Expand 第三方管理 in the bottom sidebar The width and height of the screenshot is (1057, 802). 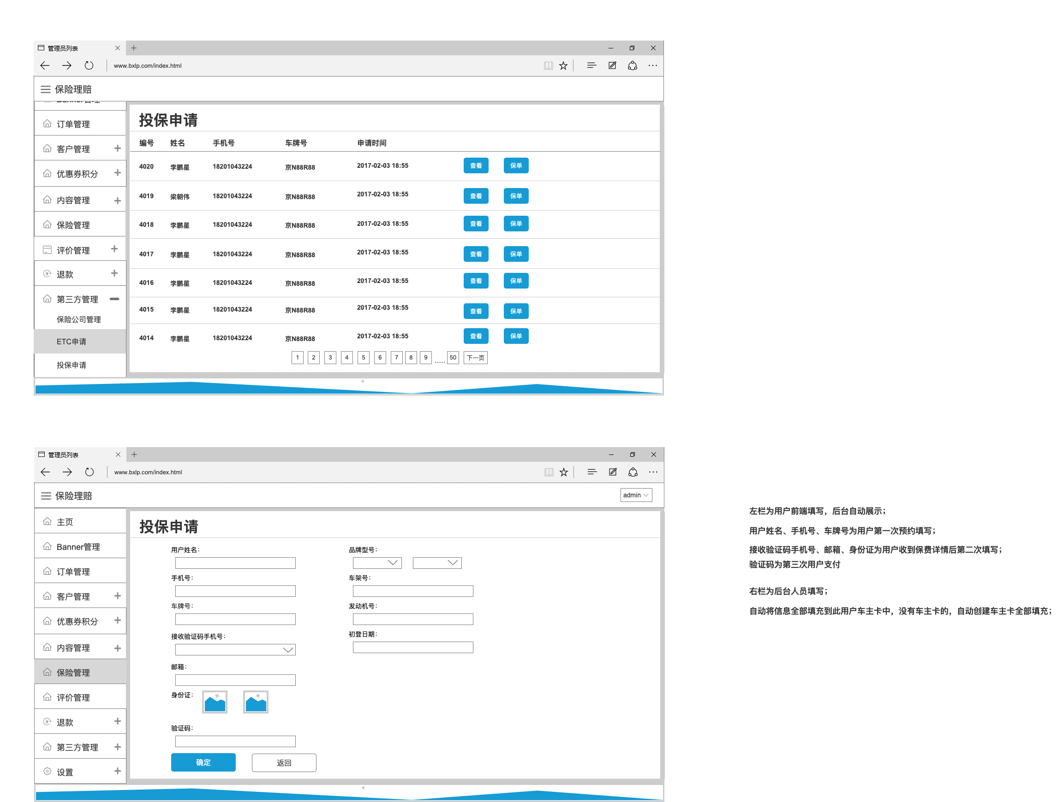118,747
